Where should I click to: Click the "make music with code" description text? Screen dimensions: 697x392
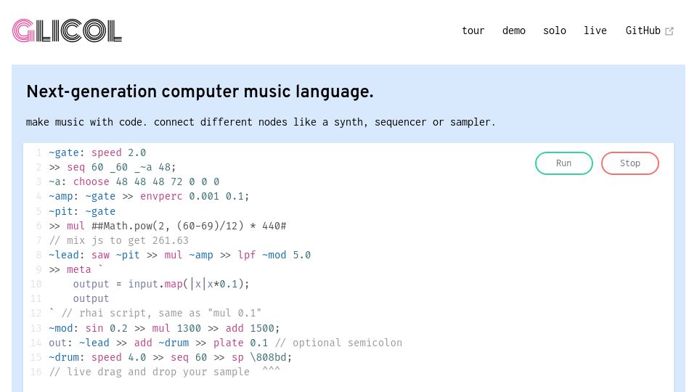tap(261, 122)
